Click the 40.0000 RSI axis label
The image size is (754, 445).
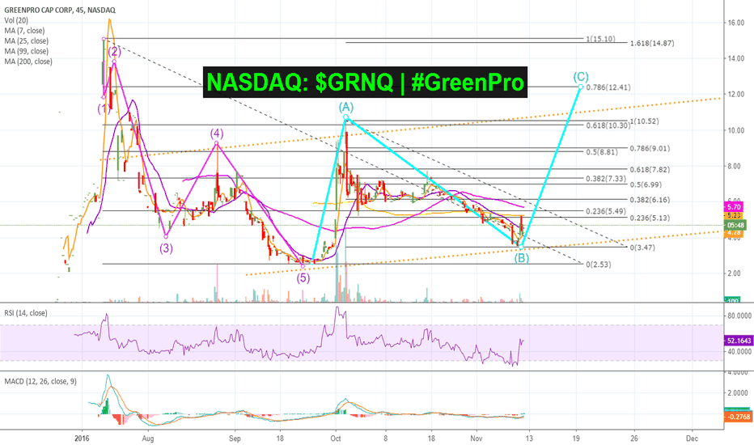739,352
